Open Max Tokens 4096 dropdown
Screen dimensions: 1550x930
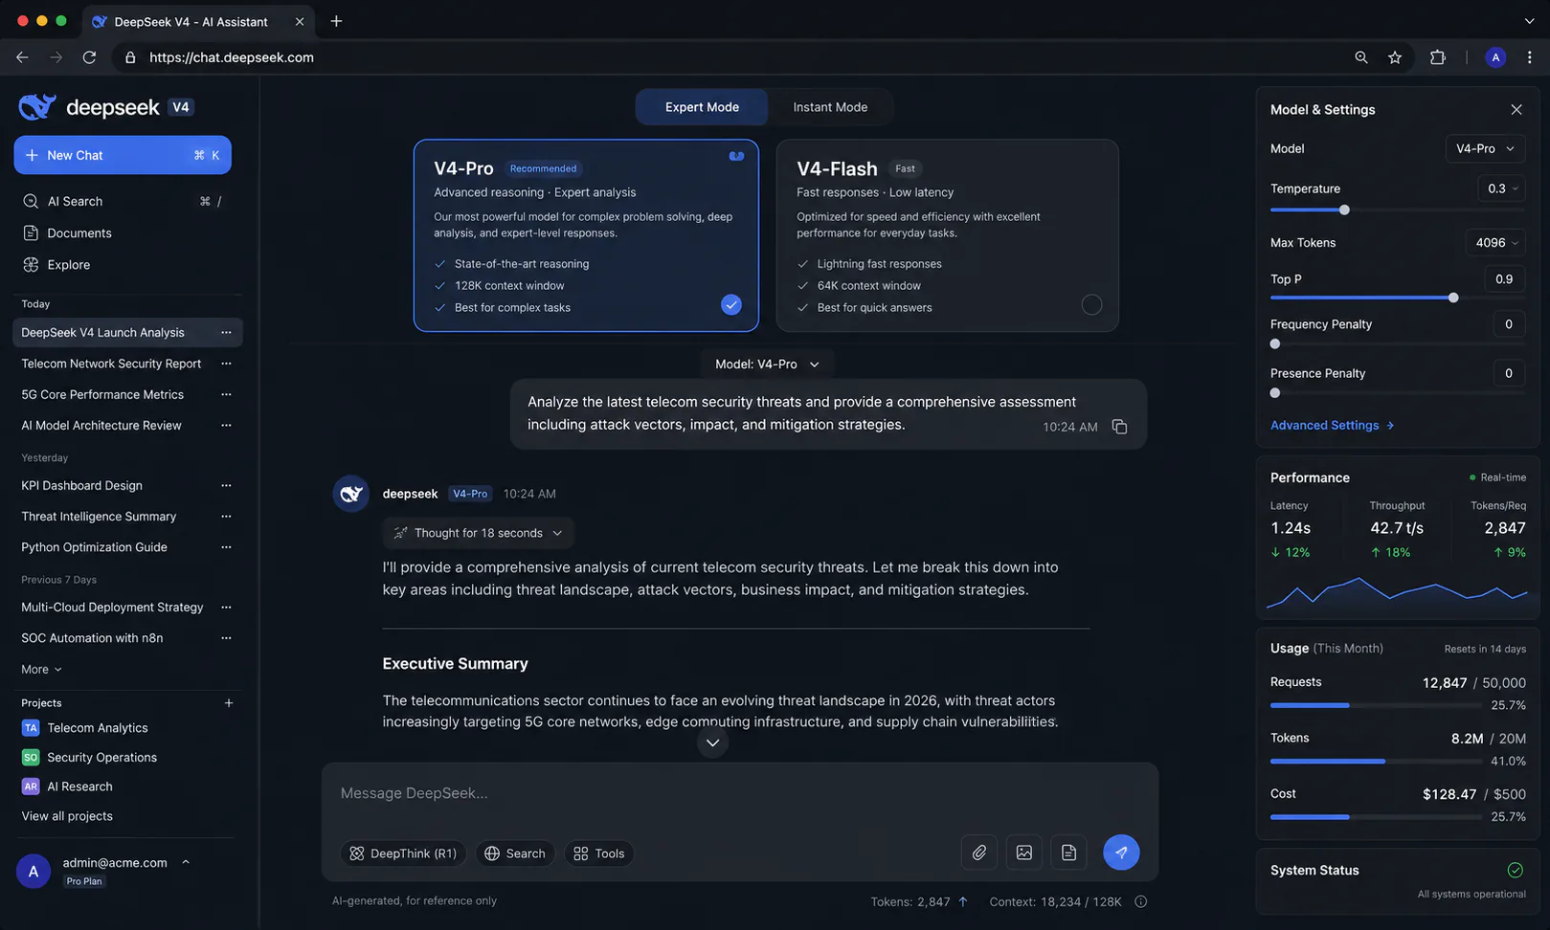[1495, 243]
